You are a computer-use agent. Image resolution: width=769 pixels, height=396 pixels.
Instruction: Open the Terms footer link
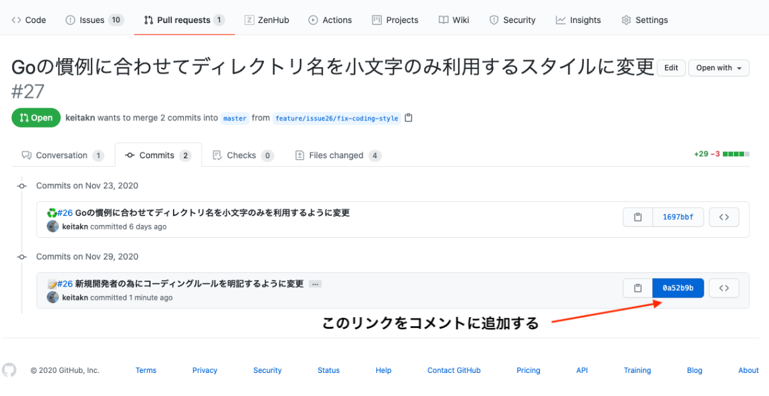tap(146, 370)
